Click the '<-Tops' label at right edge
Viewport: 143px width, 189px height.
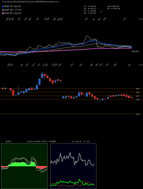point(140,19)
